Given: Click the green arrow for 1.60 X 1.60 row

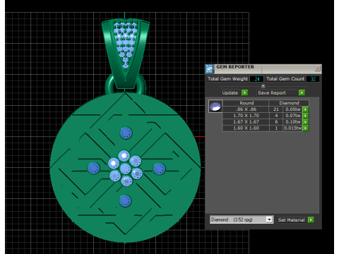Looking at the screenshot, I should click(x=305, y=128).
